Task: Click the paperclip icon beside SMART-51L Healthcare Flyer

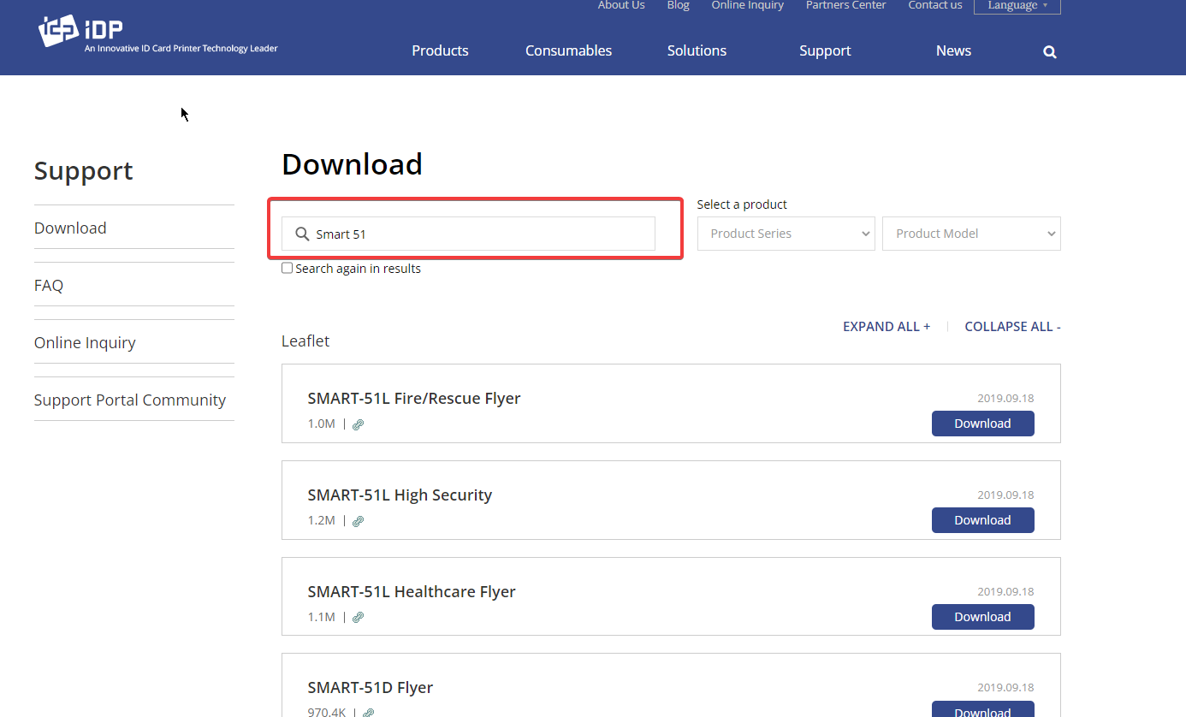Action: click(358, 617)
